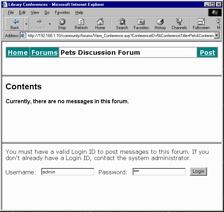Open the Favorites toolbar icon
The height and width of the screenshot is (212, 224).
click(x=141, y=22)
